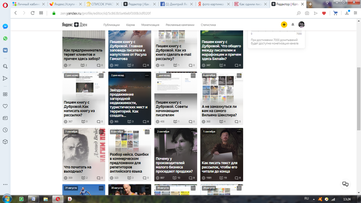Open options menu of '8 сентября' card

coord(239,75)
